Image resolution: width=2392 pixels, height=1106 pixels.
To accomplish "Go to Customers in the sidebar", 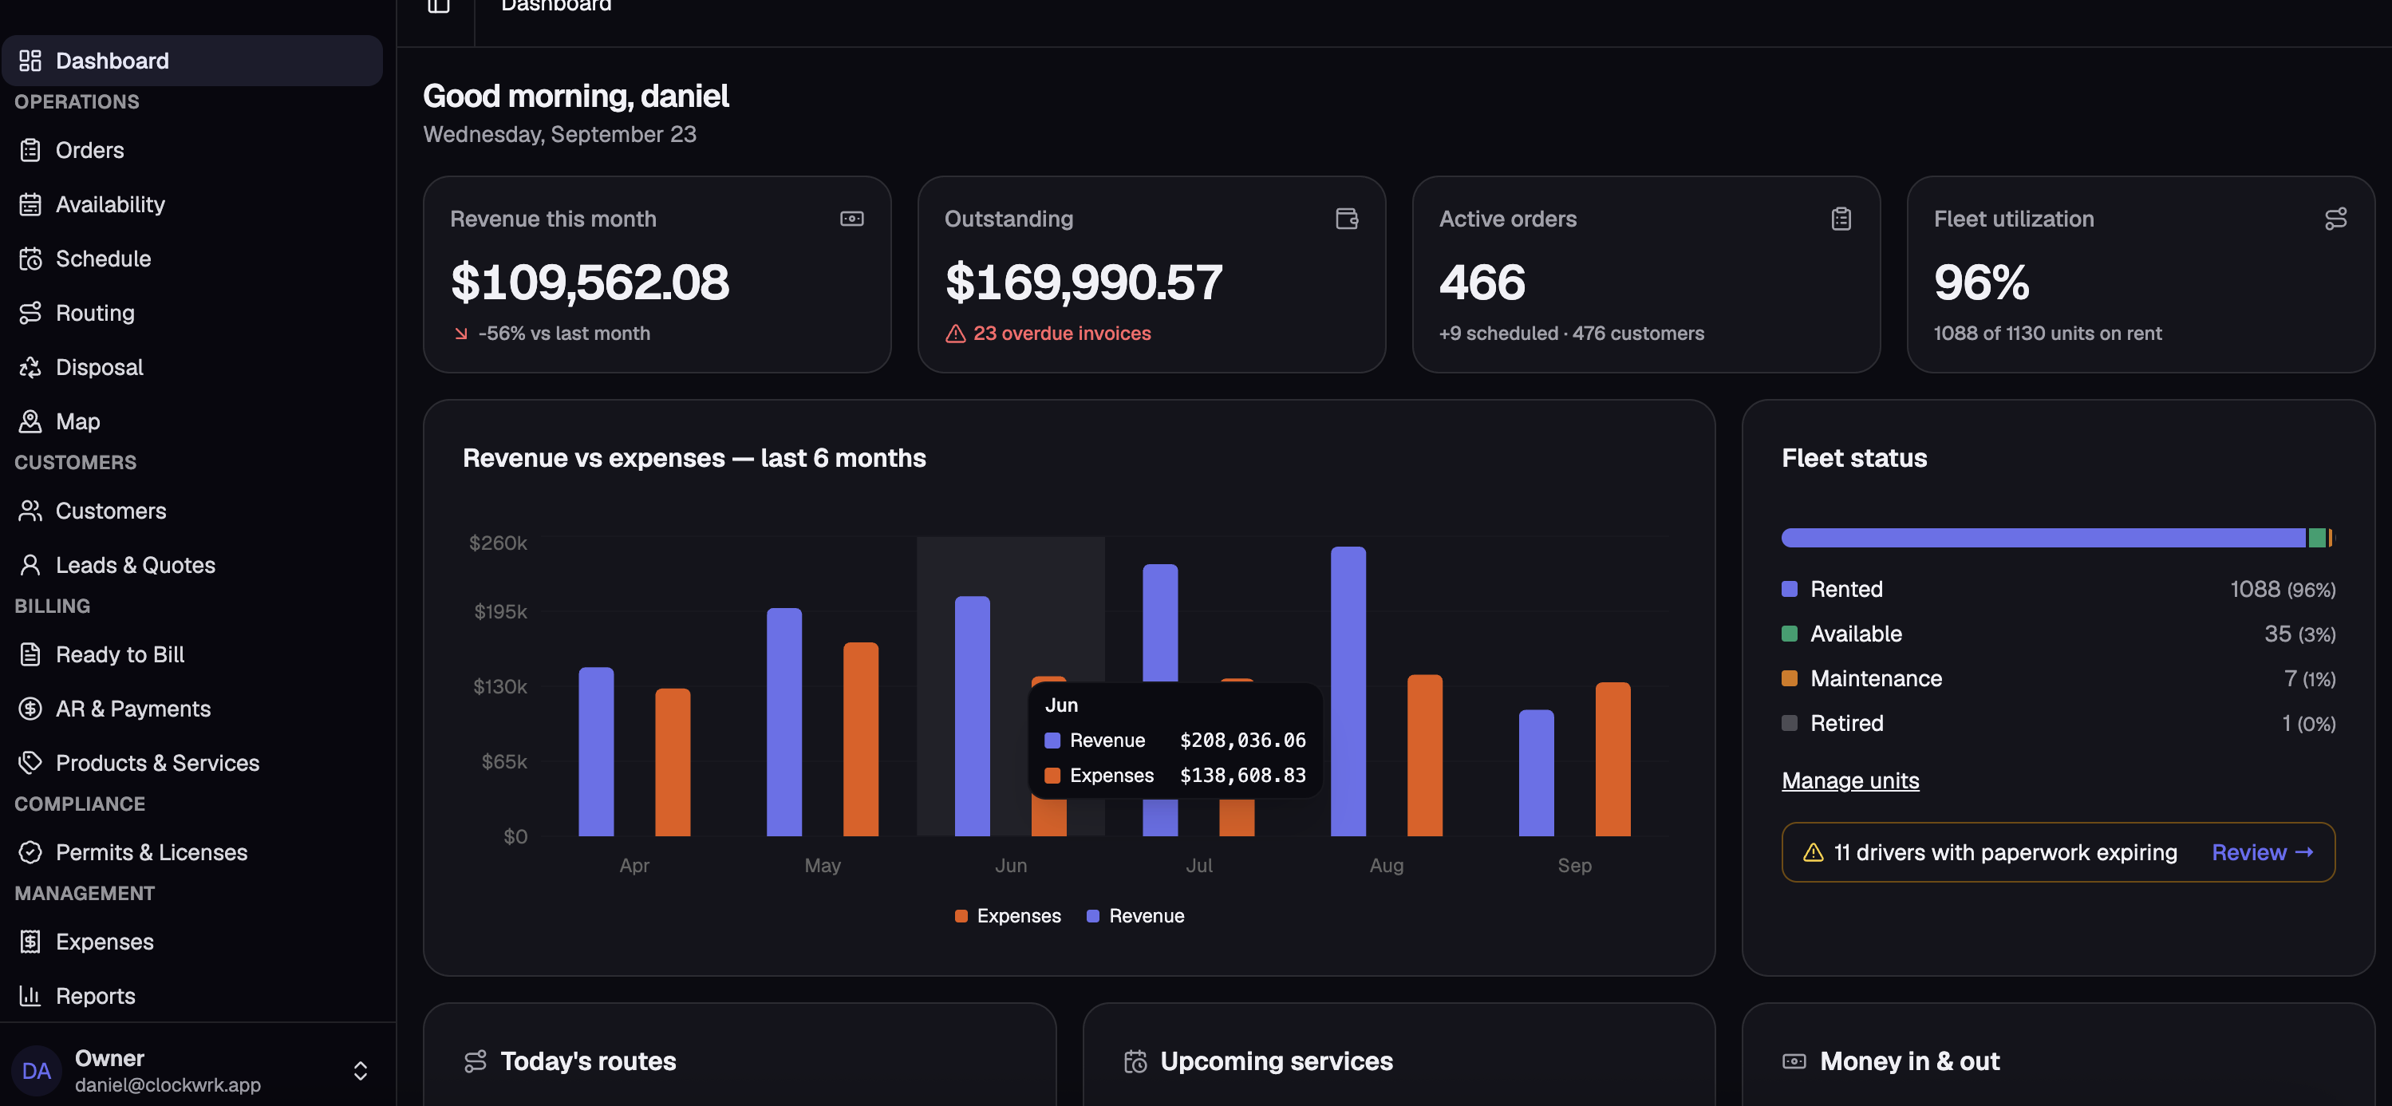I will 192,511.
